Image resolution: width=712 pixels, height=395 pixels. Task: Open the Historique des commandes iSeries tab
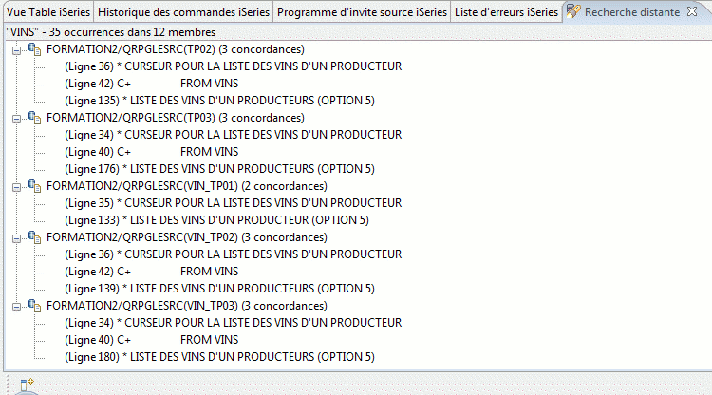[x=183, y=12]
